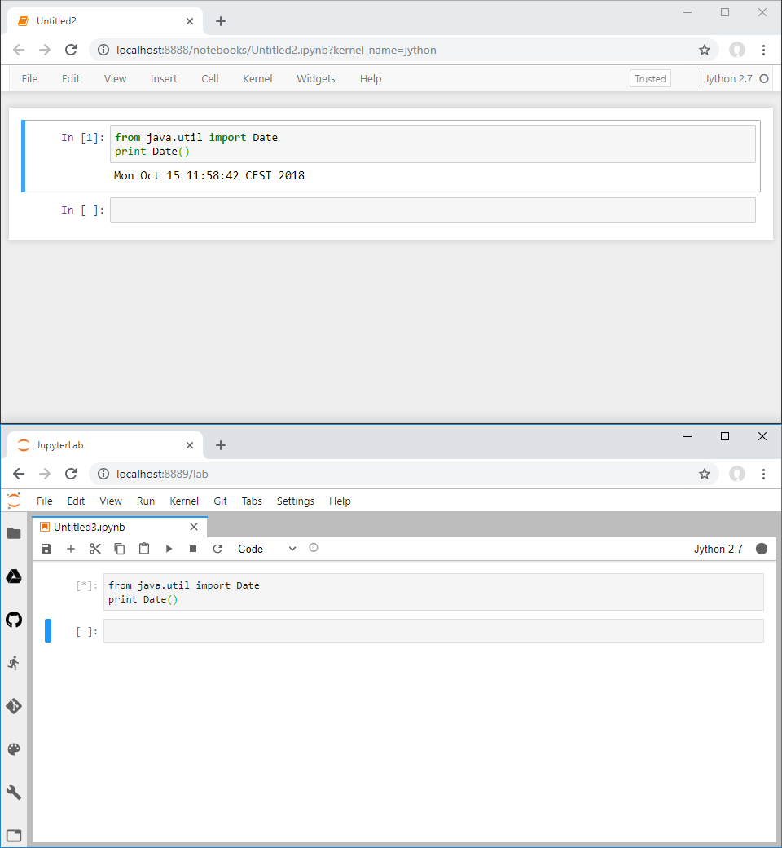Screen dimensions: 782x848
Task: Close the Untitled3.ipynb tab
Action: click(194, 527)
